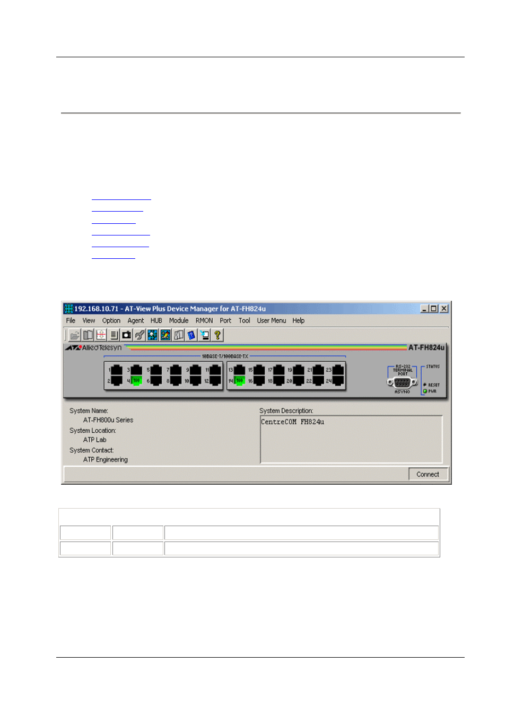The height and width of the screenshot is (716, 506).
Task: Open the Help menu
Action: pos(299,321)
